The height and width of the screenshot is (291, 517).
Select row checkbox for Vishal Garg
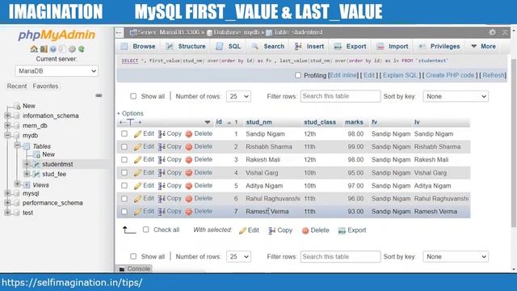click(x=124, y=172)
